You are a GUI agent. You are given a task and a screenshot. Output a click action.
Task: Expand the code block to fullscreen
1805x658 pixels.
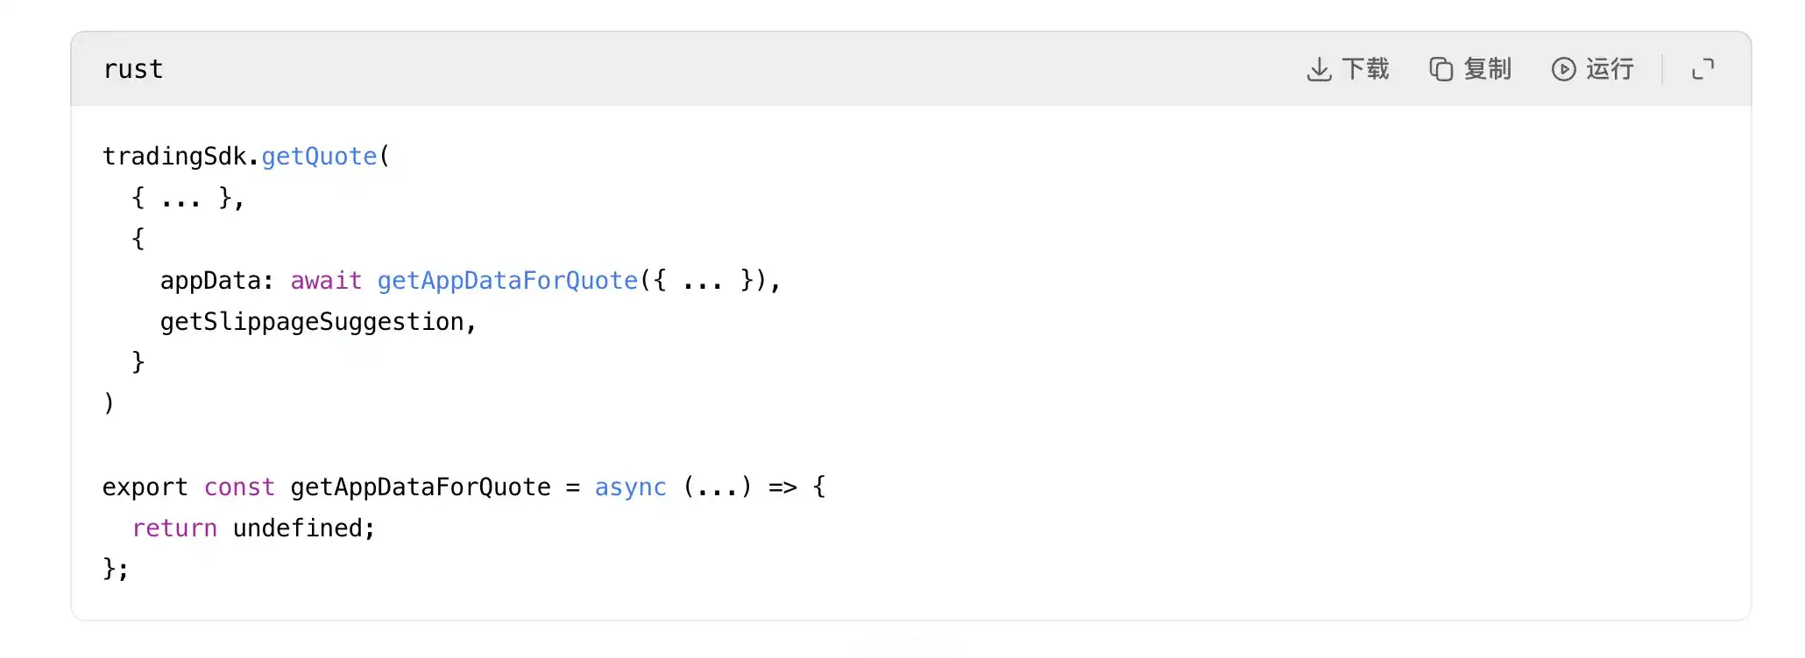(x=1702, y=69)
